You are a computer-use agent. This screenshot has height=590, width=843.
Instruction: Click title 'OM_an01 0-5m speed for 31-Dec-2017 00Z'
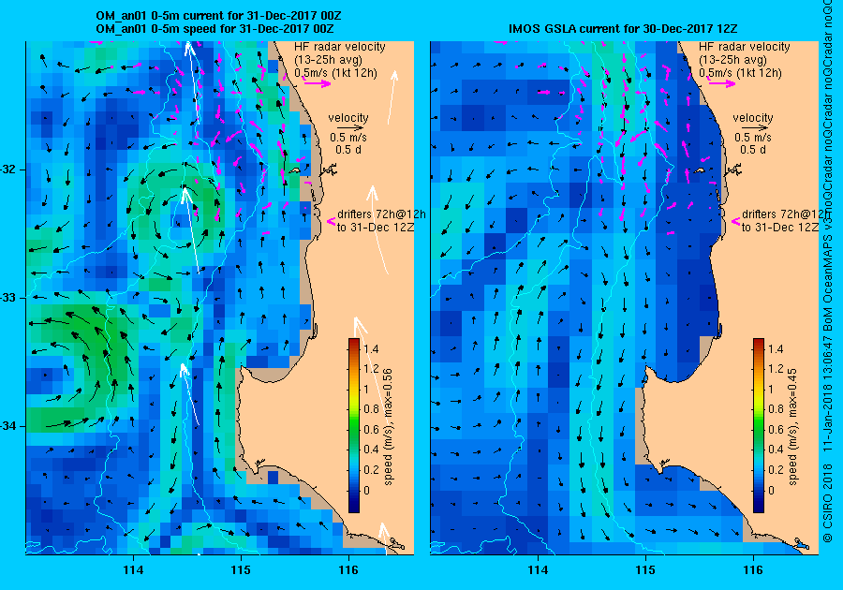tap(215, 29)
